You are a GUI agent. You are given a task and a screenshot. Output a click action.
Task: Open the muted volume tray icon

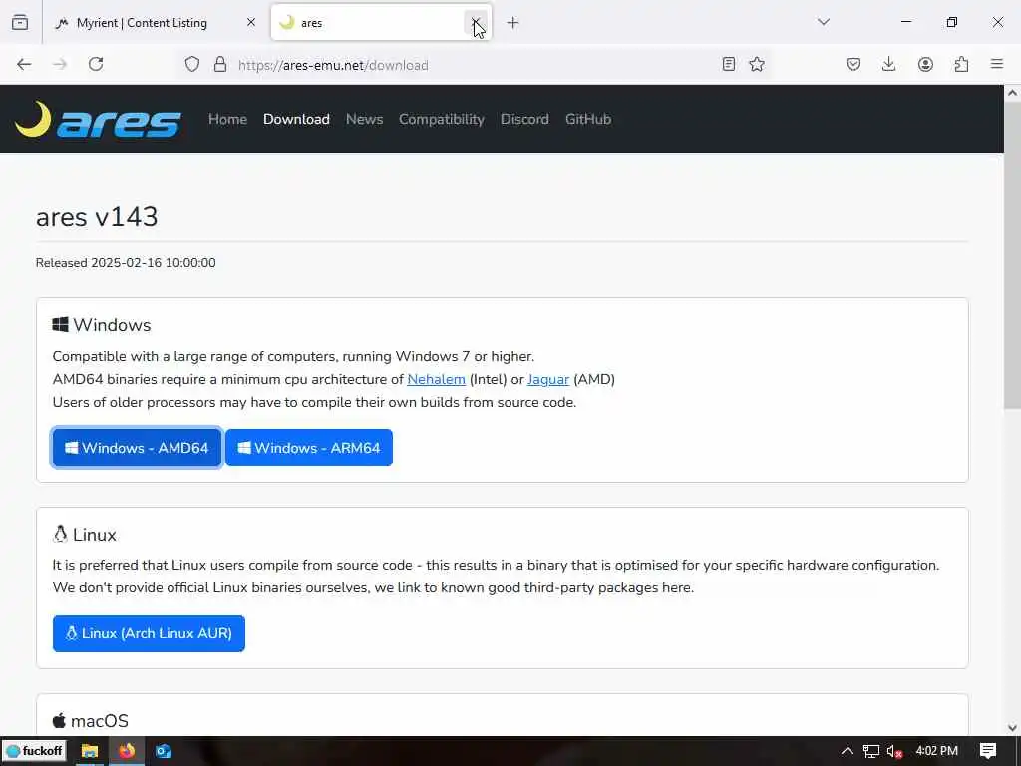click(x=894, y=751)
